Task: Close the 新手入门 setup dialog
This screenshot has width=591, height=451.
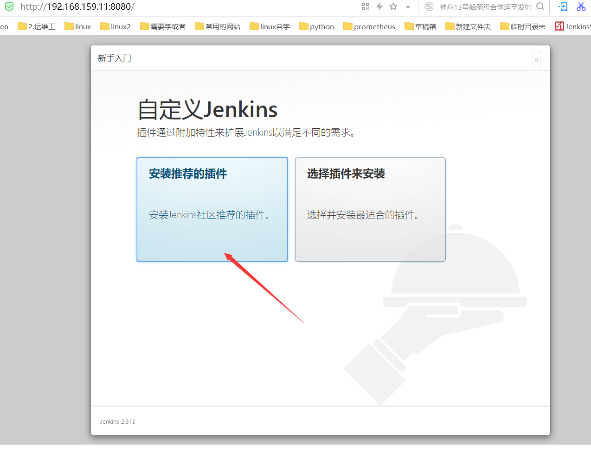Action: (536, 60)
